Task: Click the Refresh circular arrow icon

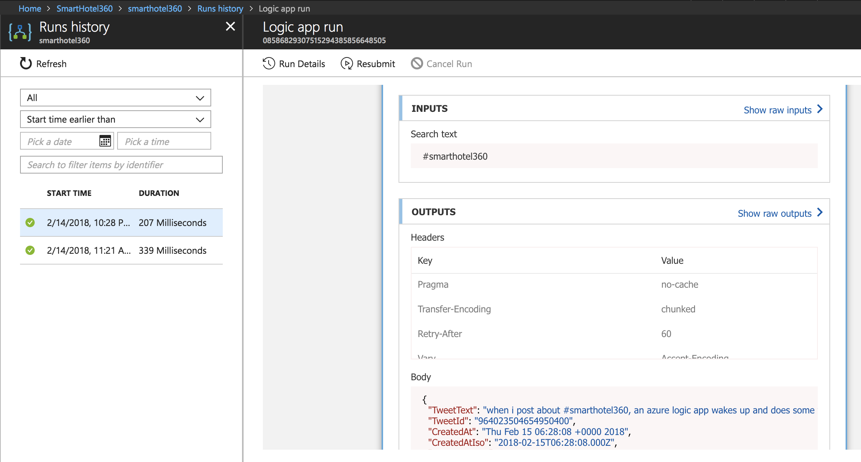Action: (x=26, y=64)
